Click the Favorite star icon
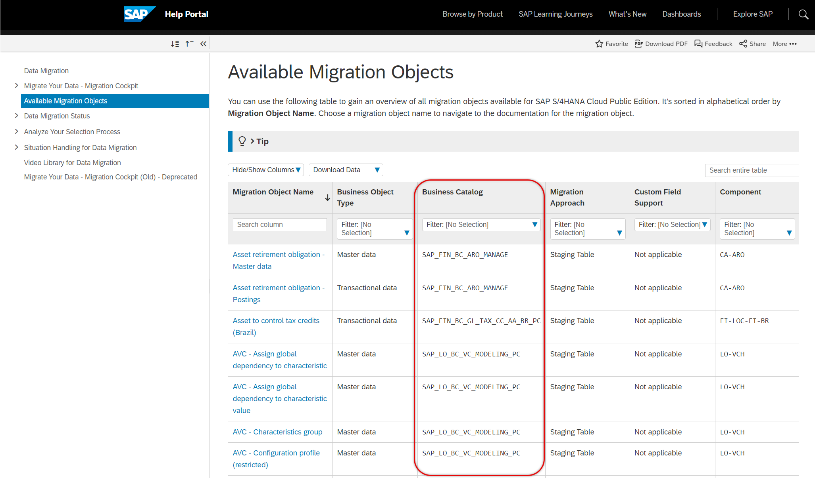This screenshot has height=478, width=815. click(599, 44)
